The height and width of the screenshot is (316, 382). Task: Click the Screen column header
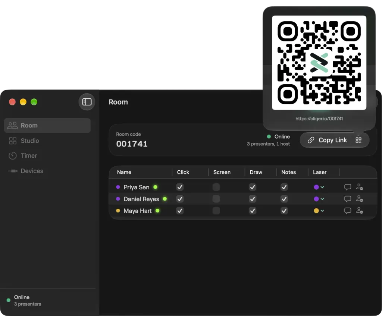click(x=222, y=172)
